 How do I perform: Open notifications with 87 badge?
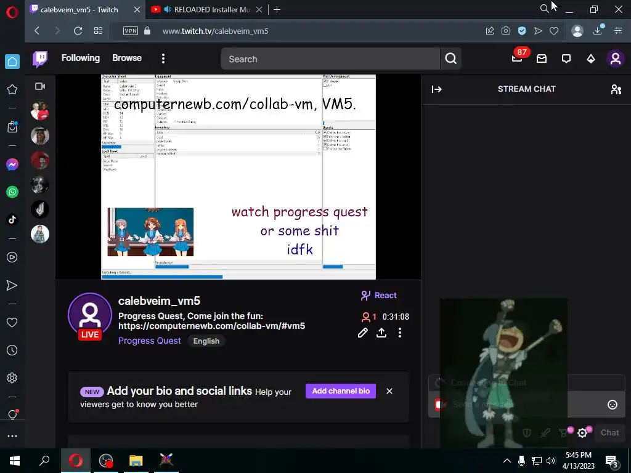point(517,59)
